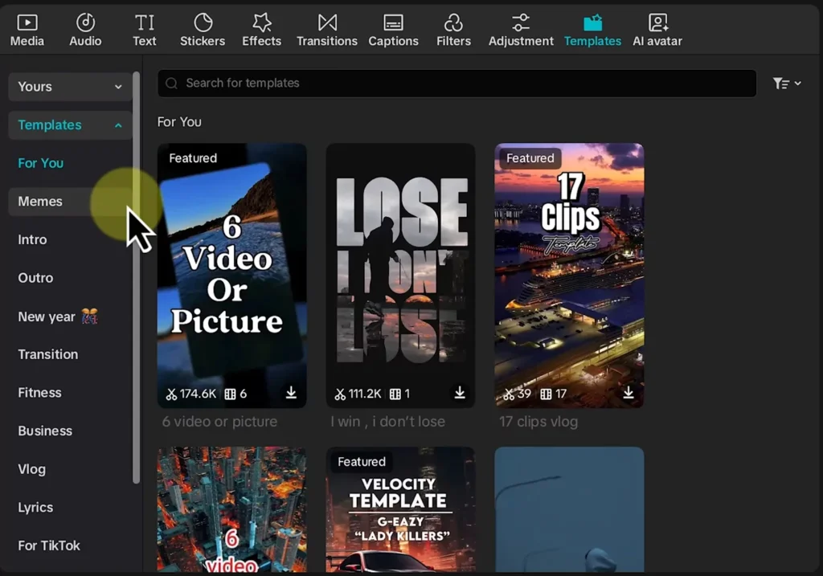Download the '6 video or picture' template
The height and width of the screenshot is (576, 823).
click(291, 393)
